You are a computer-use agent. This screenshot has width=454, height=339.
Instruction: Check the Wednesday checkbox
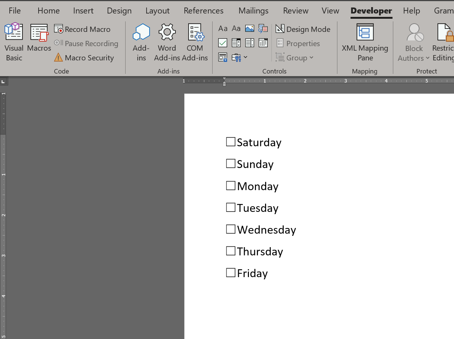[x=231, y=229]
